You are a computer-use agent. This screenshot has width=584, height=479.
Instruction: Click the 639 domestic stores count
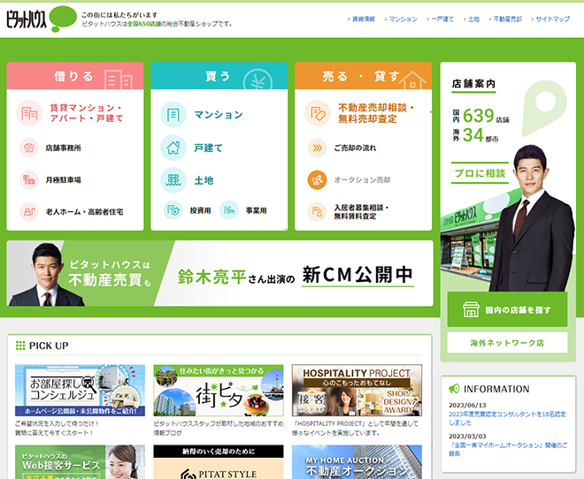click(478, 116)
